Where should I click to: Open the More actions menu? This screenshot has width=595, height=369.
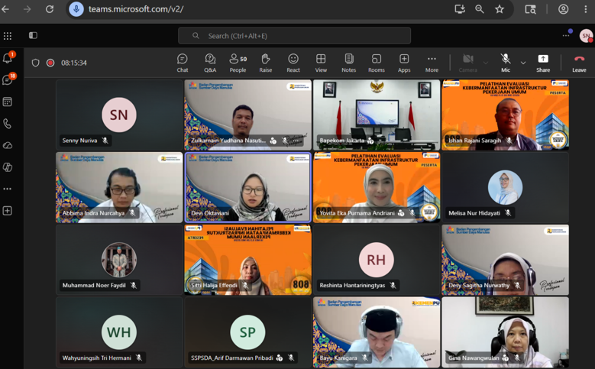(432, 63)
